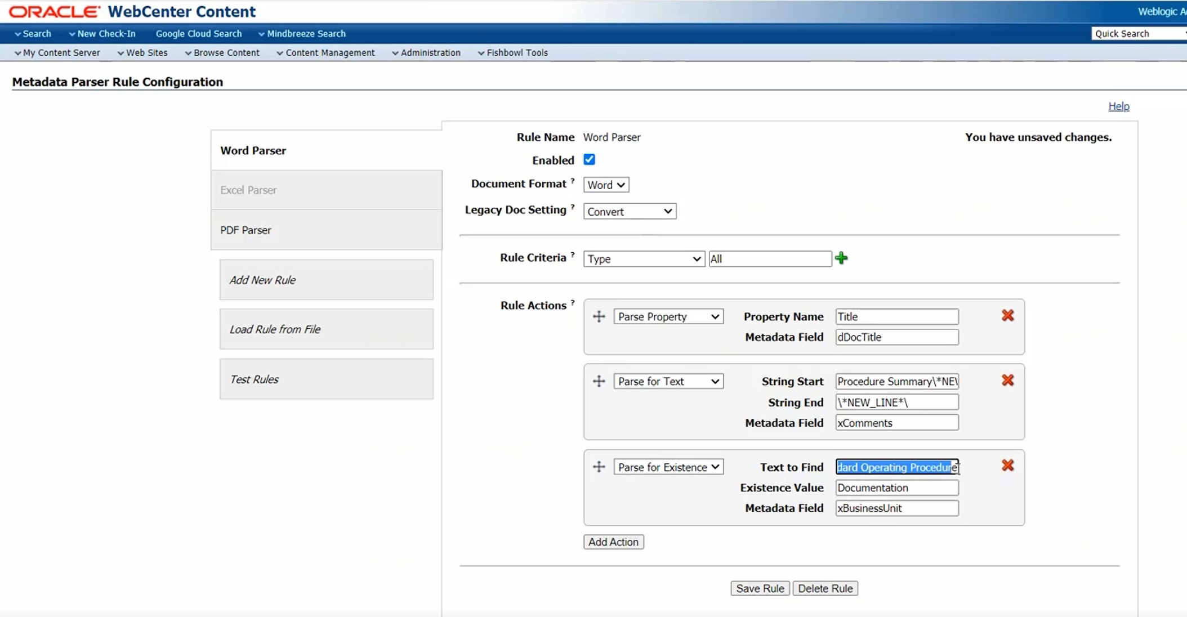Click the Metadata Field containing xComments
This screenshot has height=617, width=1187.
[896, 423]
